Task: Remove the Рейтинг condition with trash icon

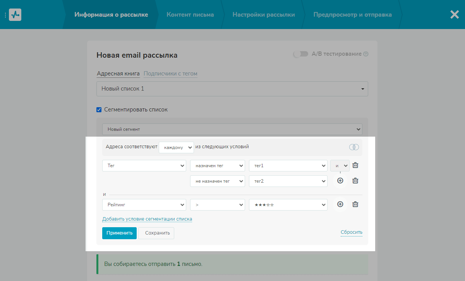Action: [x=355, y=204]
